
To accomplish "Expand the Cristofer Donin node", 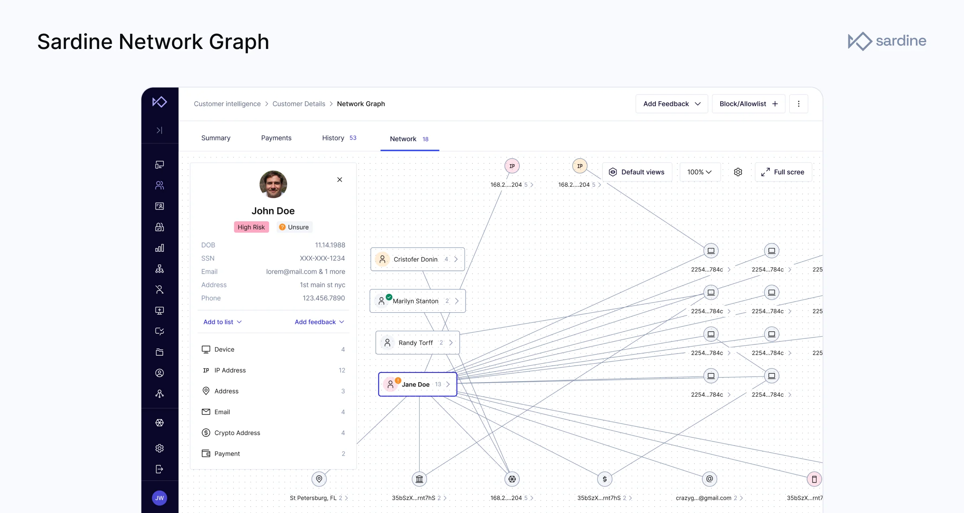I will pyautogui.click(x=456, y=259).
